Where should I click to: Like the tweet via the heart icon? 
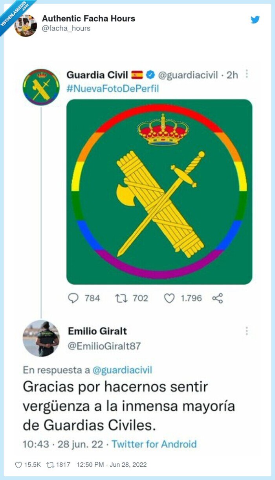[169, 298]
